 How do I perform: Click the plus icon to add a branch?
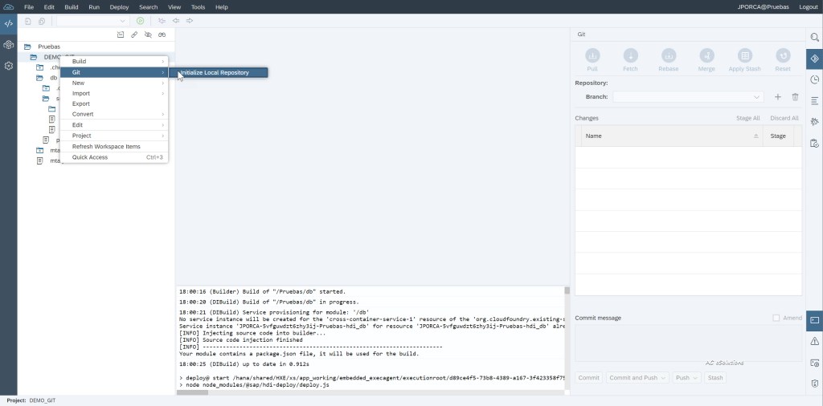[x=777, y=97]
